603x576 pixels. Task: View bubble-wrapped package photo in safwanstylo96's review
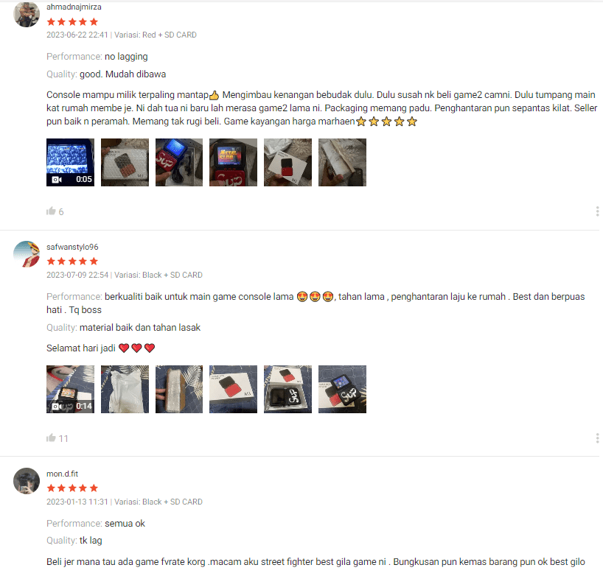pos(179,389)
